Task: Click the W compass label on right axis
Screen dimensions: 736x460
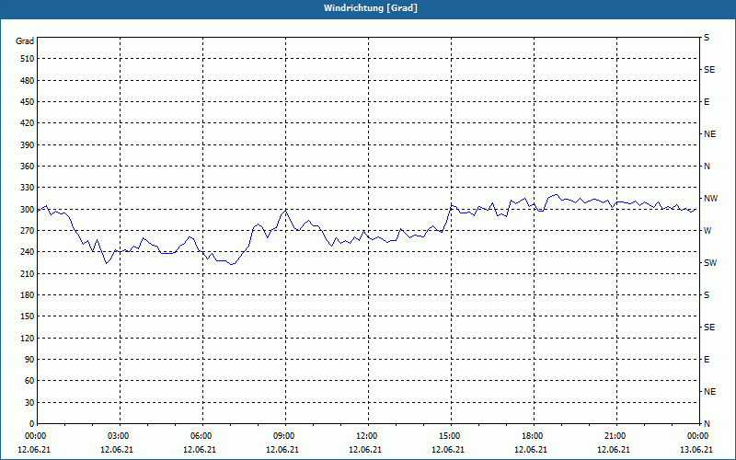Action: [x=707, y=231]
